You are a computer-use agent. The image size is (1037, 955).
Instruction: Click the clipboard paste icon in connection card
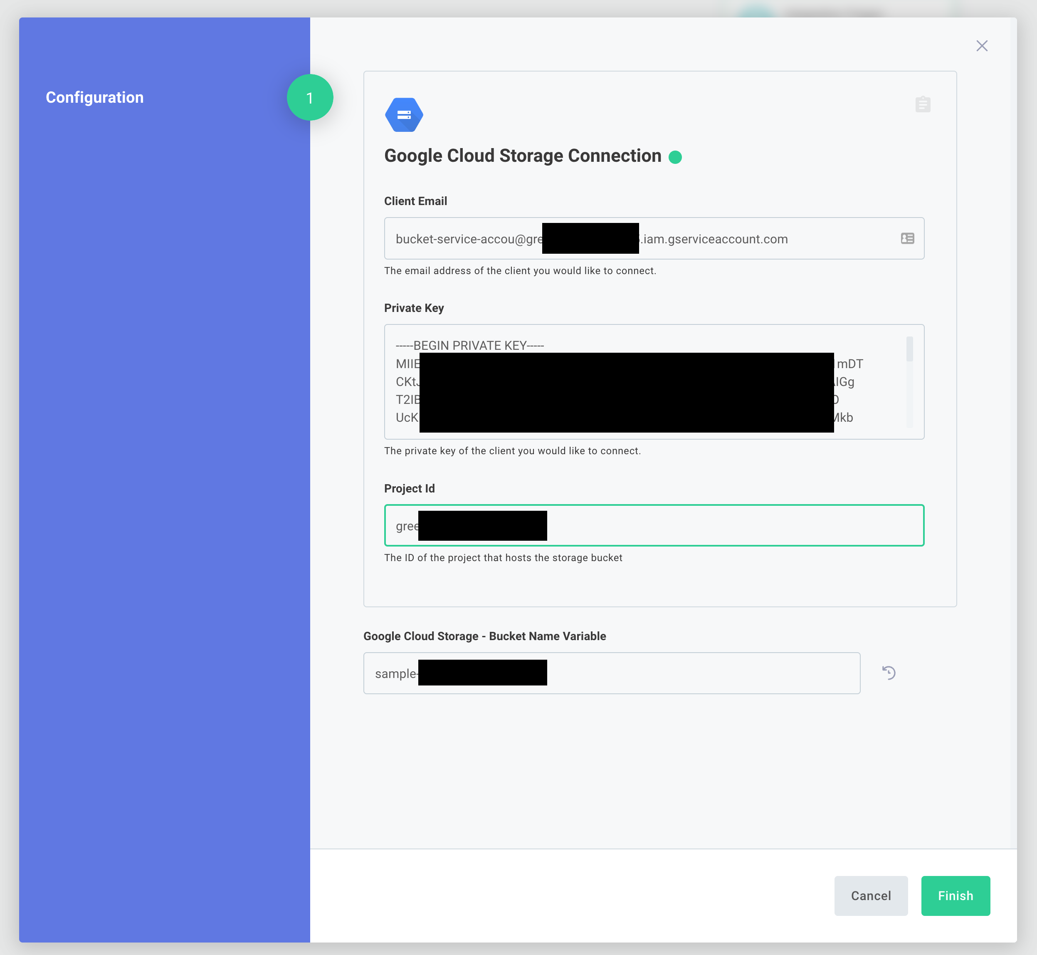(923, 104)
